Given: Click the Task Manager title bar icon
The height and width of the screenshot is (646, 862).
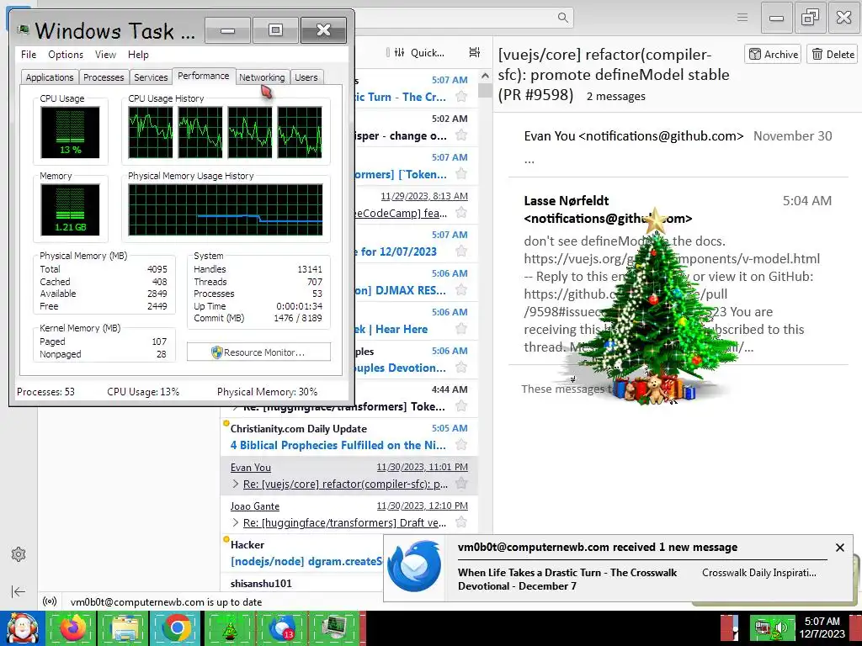Looking at the screenshot, I should tap(23, 29).
